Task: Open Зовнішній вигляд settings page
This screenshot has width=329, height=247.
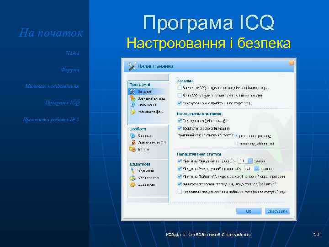Action: [x=151, y=98]
